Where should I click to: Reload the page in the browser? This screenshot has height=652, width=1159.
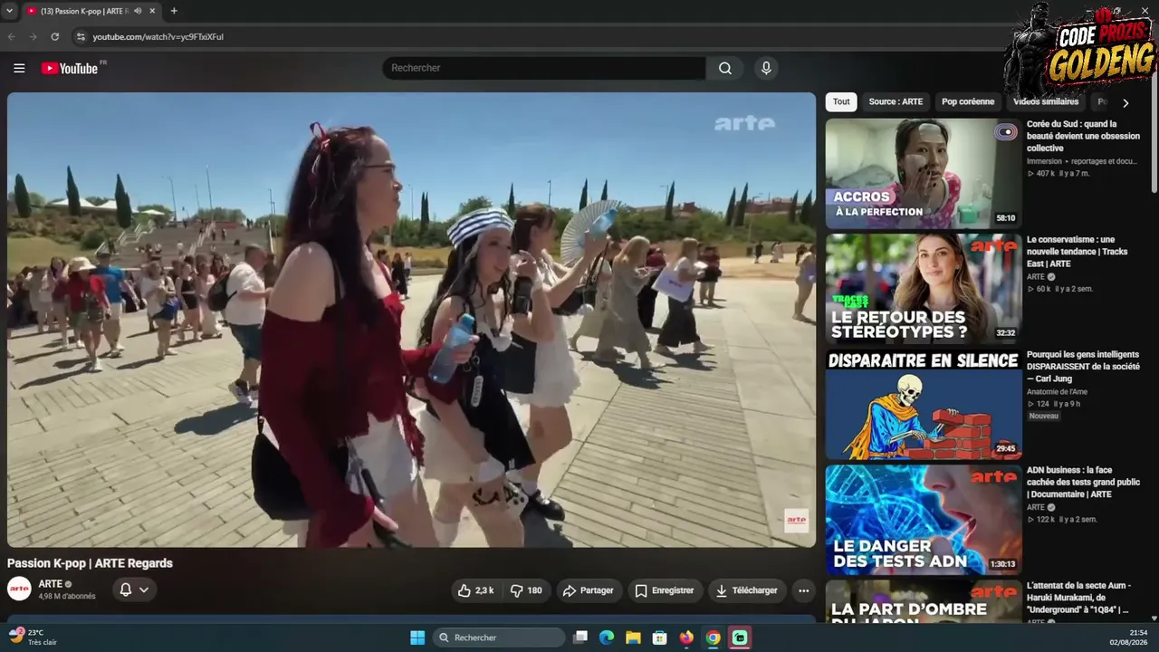pyautogui.click(x=54, y=36)
